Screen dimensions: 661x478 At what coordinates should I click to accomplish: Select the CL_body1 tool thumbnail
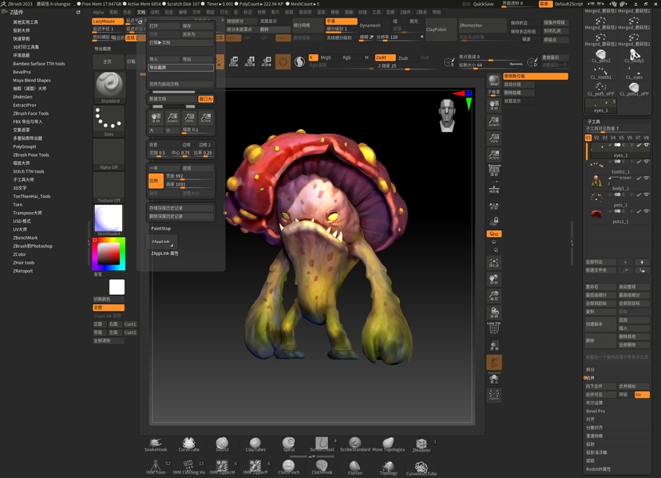tap(634, 56)
